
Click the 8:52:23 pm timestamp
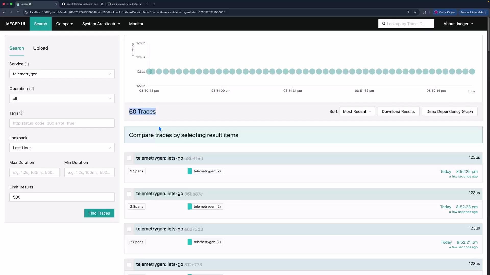click(x=467, y=207)
